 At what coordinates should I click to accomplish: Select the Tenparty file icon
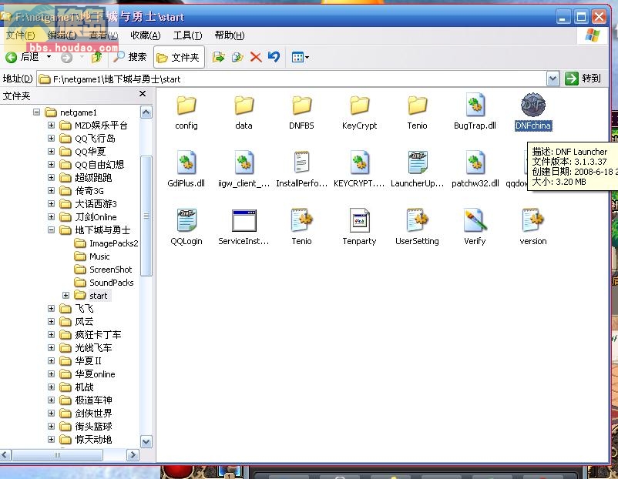(x=359, y=219)
